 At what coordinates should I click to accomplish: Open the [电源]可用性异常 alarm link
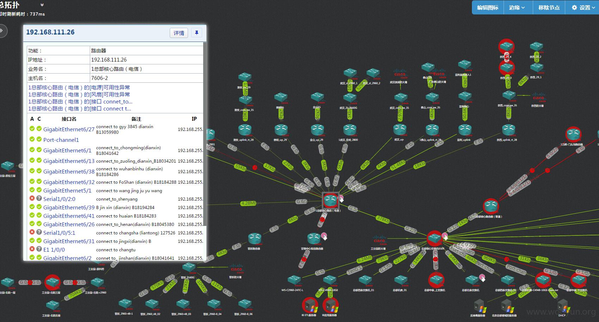[x=79, y=87]
